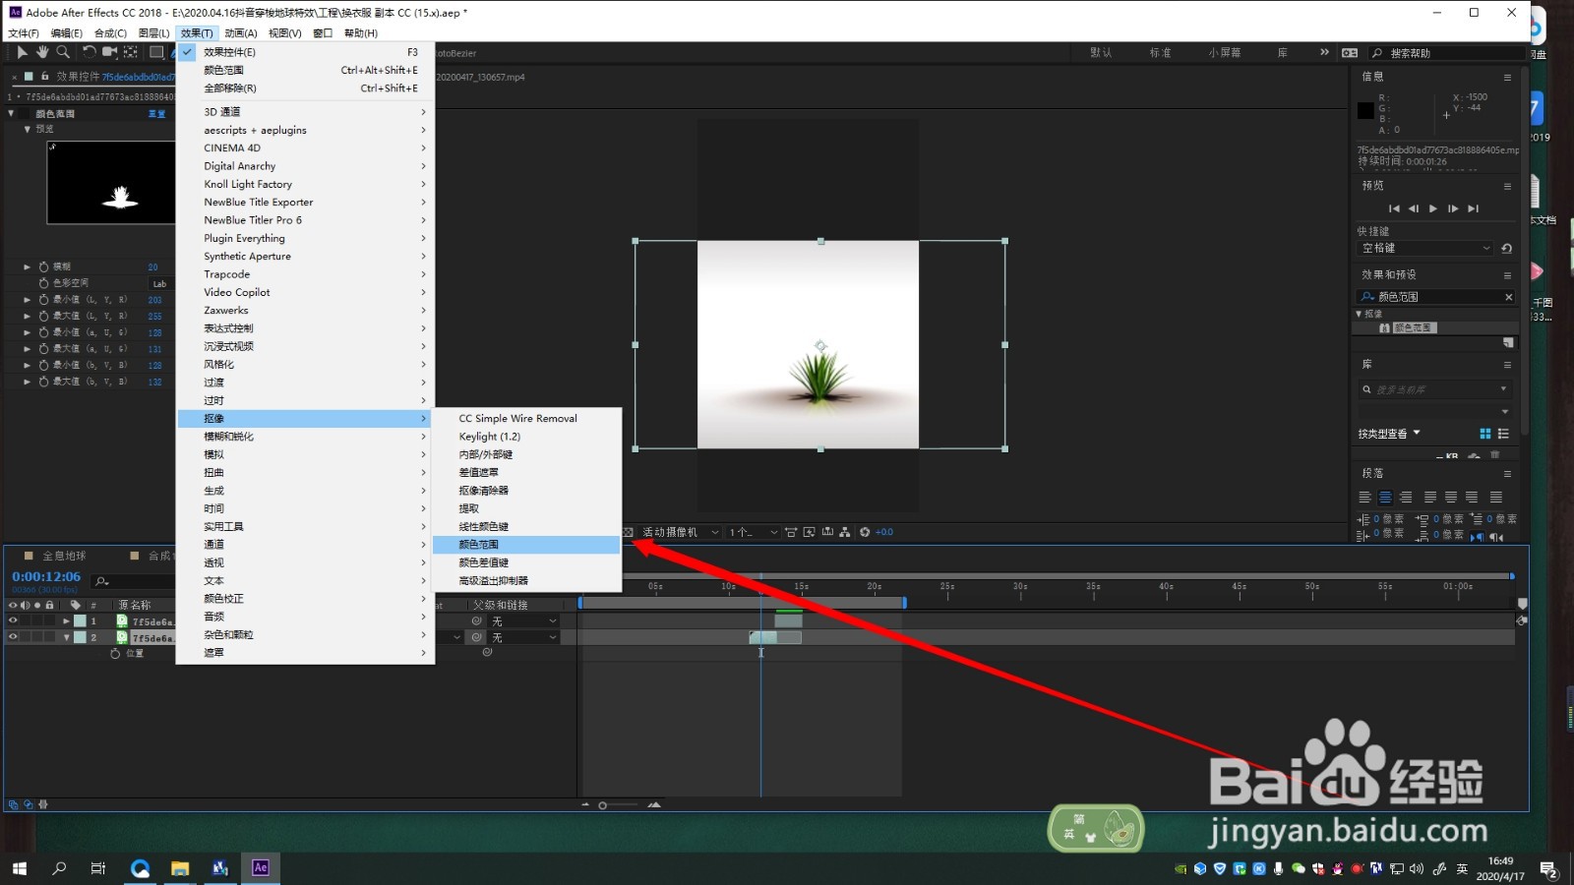Step back one frame in preview panel
This screenshot has height=885, width=1574.
(1414, 208)
